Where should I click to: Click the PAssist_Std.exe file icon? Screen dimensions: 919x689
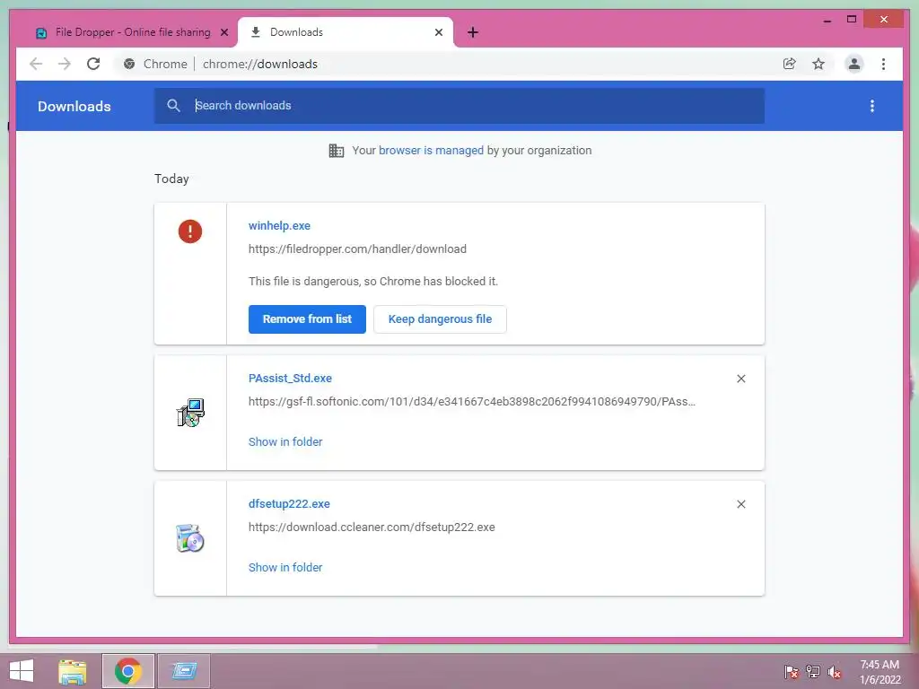[x=190, y=413]
